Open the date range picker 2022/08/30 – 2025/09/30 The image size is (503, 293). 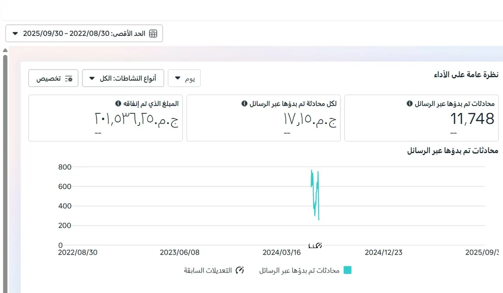[84, 33]
